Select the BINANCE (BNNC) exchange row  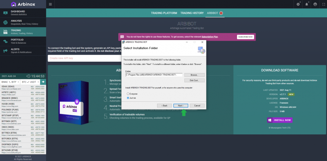23,99
